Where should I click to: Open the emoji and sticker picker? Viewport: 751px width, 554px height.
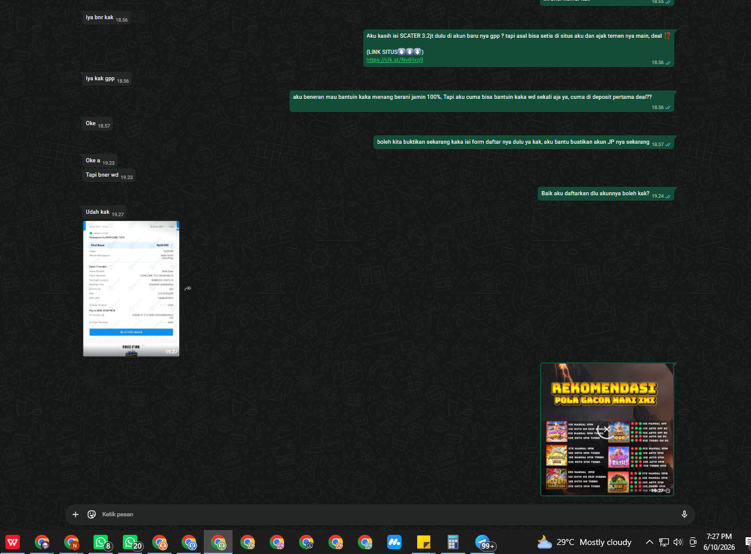pyautogui.click(x=92, y=514)
